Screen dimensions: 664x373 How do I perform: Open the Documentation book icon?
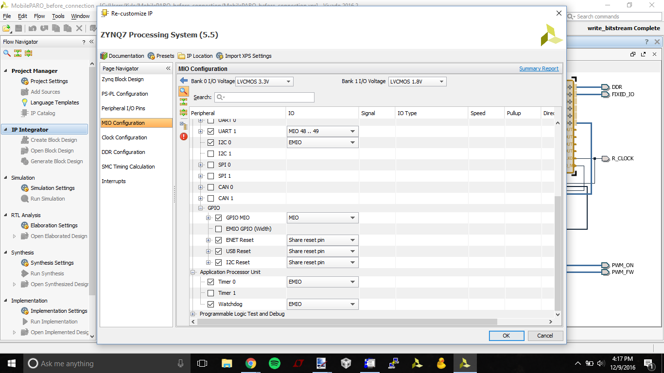[x=104, y=56]
